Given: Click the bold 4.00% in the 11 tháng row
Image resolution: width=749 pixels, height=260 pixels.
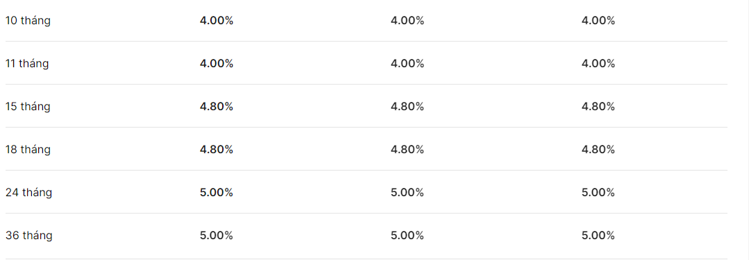Looking at the screenshot, I should tap(217, 64).
